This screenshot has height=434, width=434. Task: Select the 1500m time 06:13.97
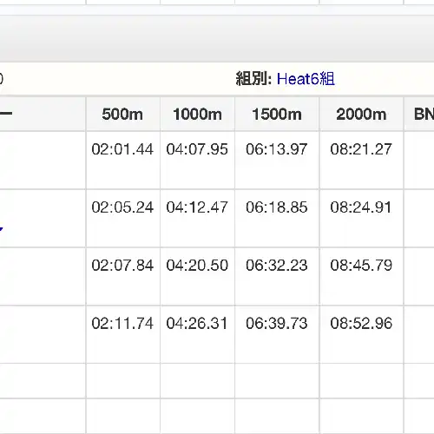point(277,149)
